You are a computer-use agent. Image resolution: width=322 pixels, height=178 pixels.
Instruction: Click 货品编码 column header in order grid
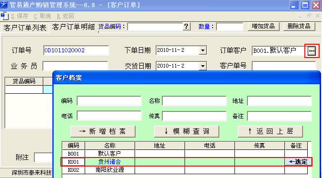(x=24, y=81)
